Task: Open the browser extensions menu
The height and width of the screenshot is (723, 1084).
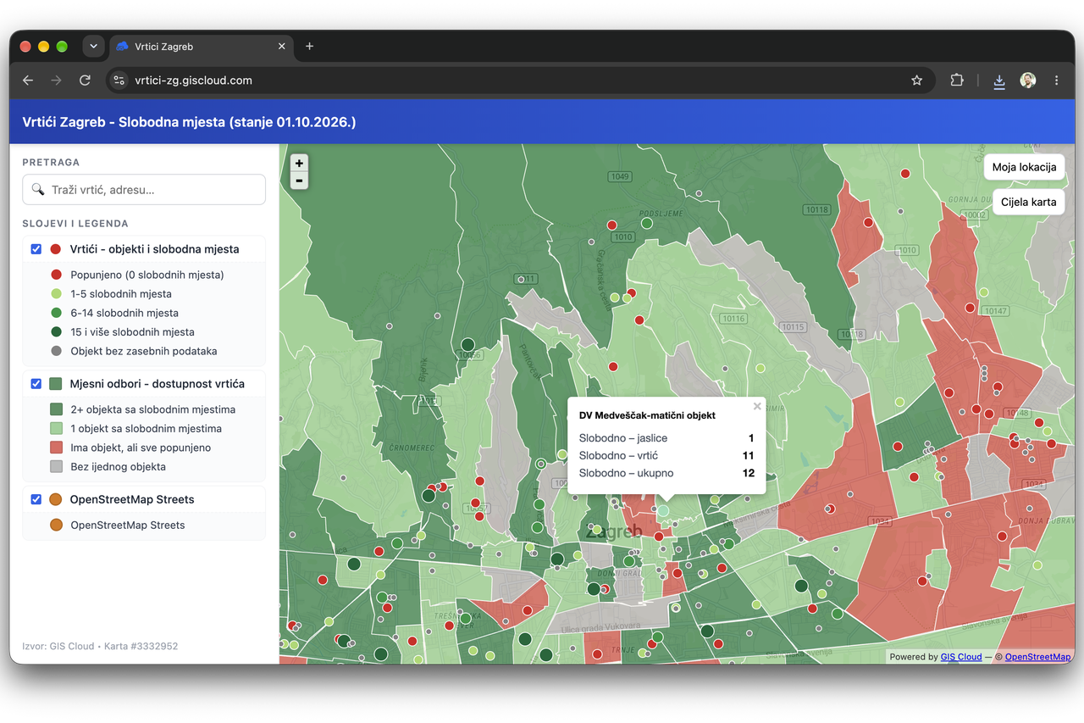Action: (x=957, y=81)
